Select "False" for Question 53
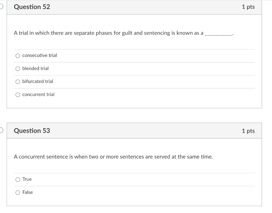Viewport: 272px width, 213px height. (18, 193)
